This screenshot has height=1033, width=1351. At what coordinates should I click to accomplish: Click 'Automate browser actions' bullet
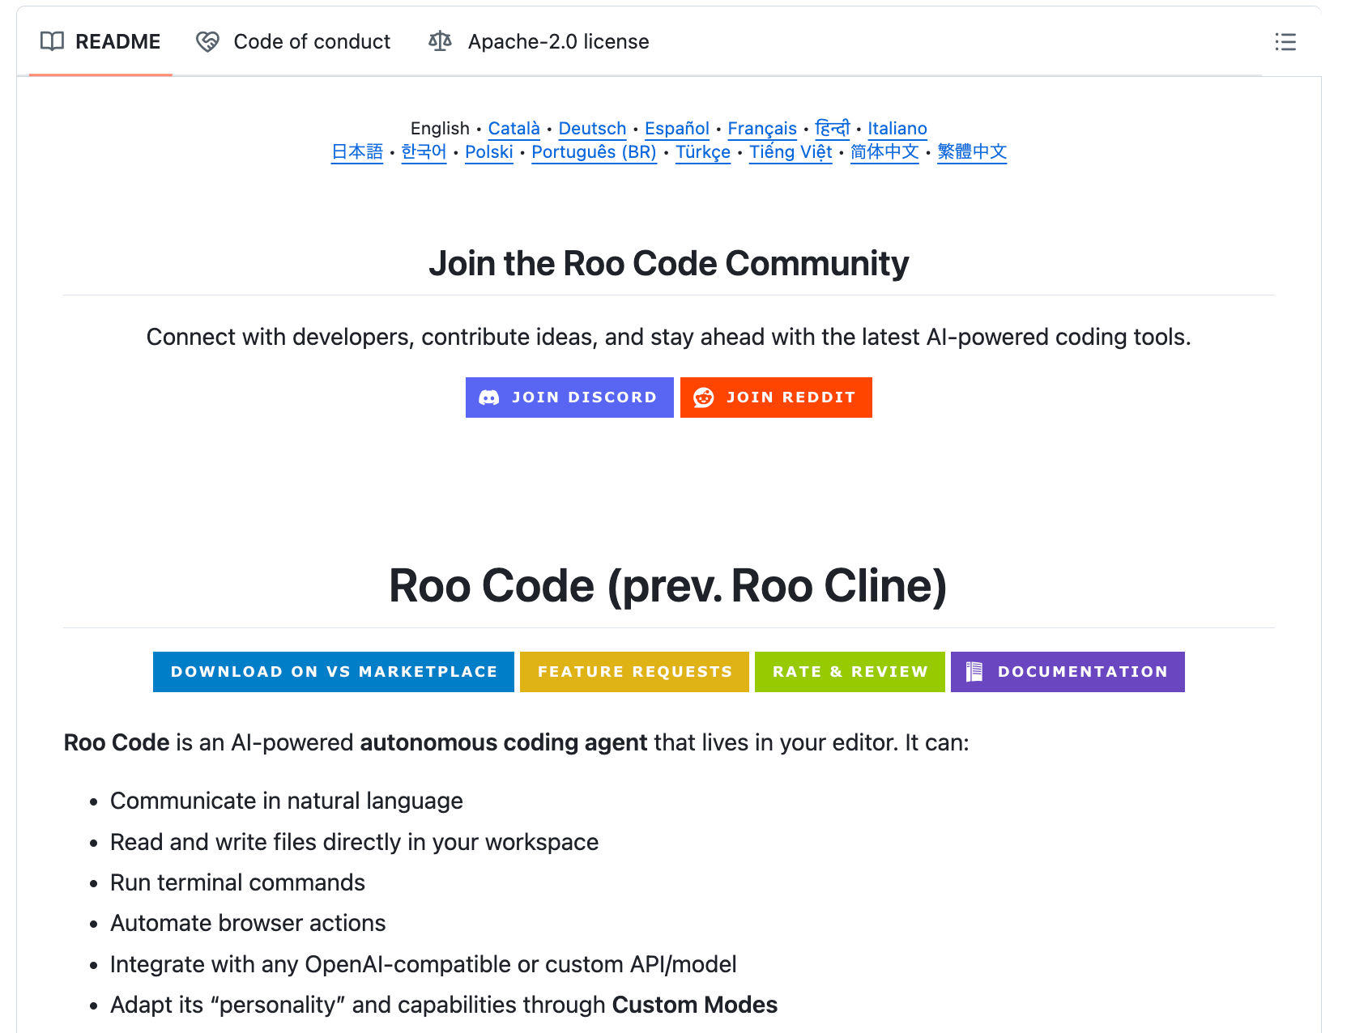(248, 923)
